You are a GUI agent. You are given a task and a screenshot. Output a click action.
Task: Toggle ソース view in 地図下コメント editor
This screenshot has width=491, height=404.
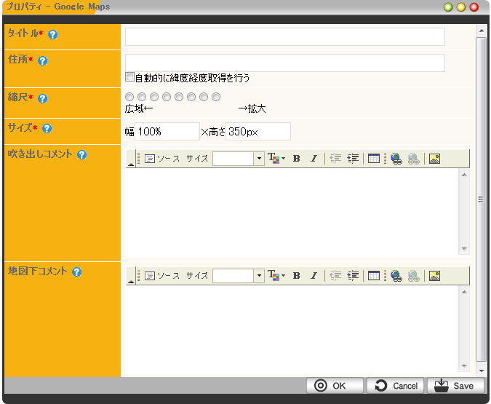[x=162, y=276]
